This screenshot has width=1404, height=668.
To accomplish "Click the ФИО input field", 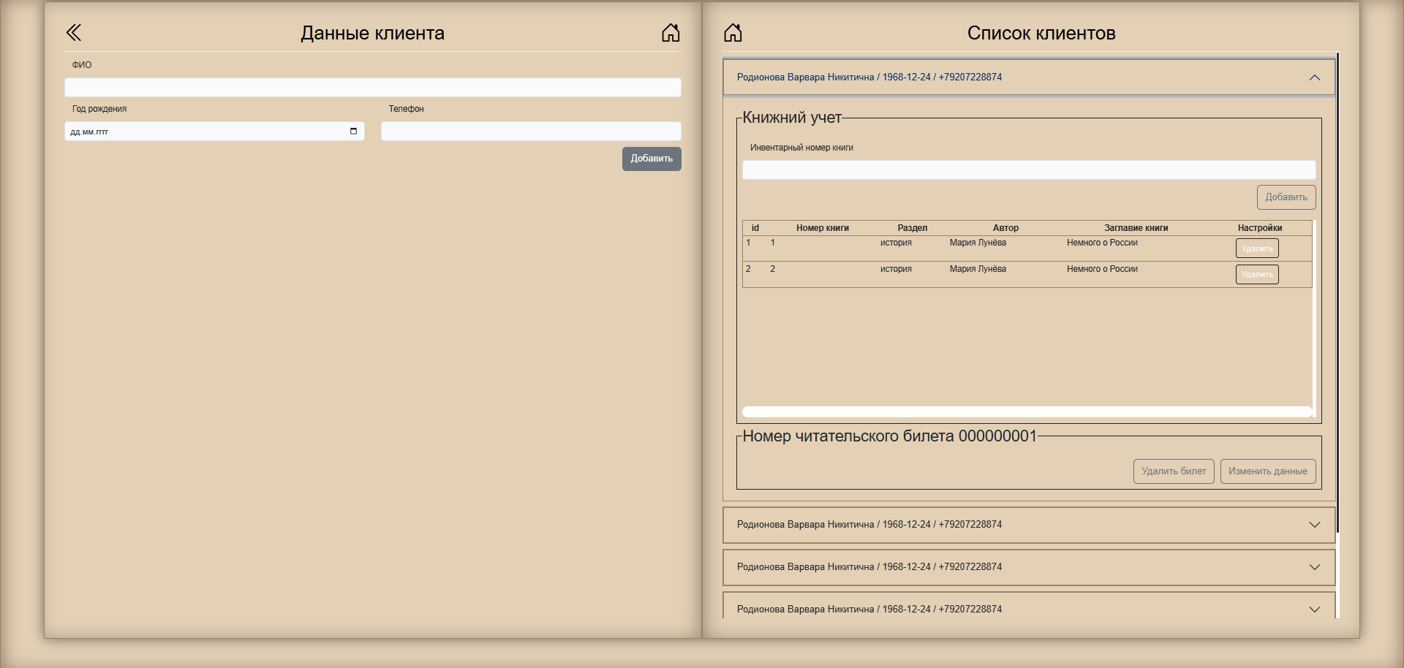I will point(373,88).
